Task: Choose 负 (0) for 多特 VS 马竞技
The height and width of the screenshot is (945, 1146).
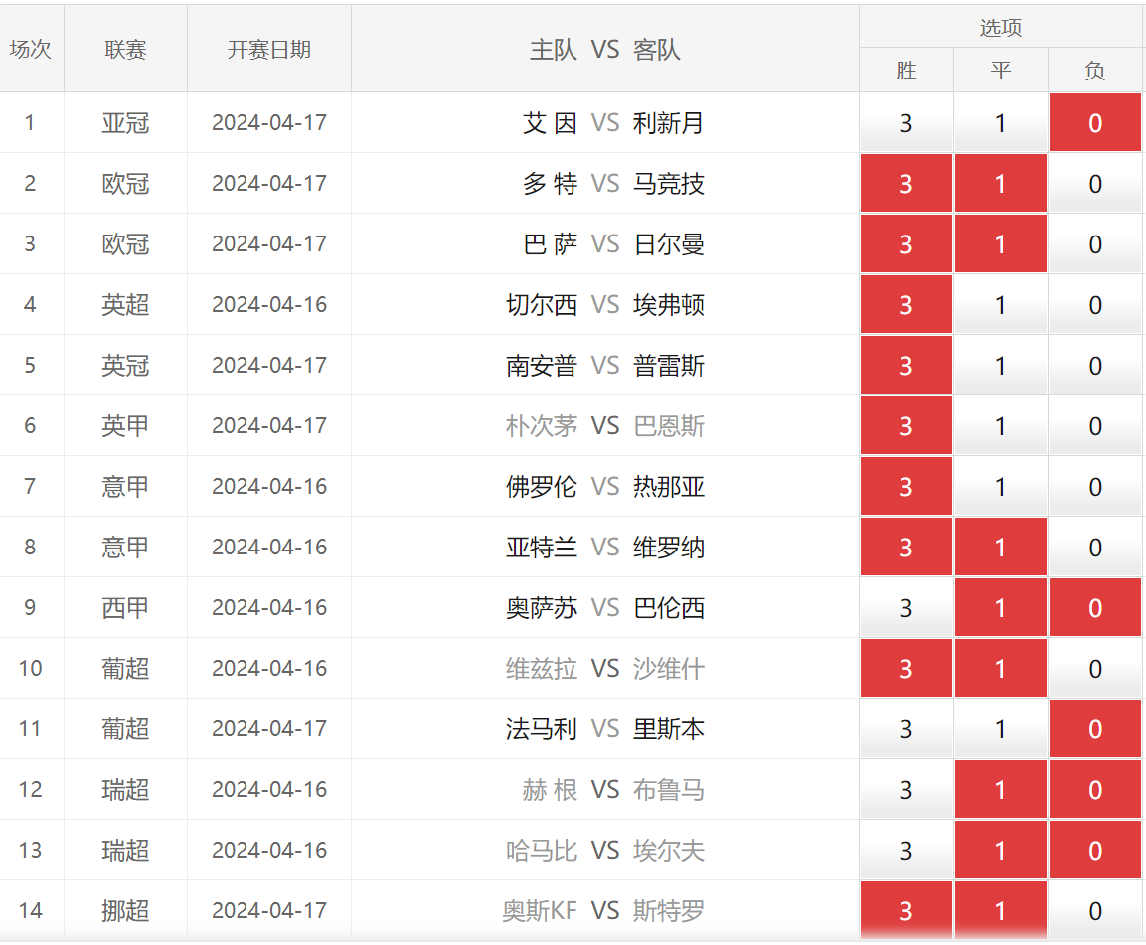Action: [1095, 184]
